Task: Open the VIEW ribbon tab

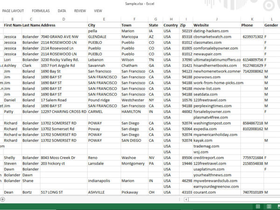Action: tap(98, 11)
